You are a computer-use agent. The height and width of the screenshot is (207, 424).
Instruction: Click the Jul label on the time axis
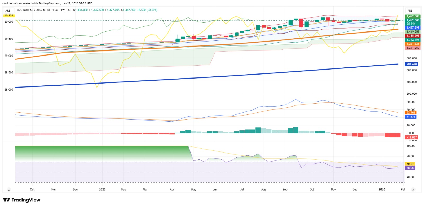click(x=242, y=190)
